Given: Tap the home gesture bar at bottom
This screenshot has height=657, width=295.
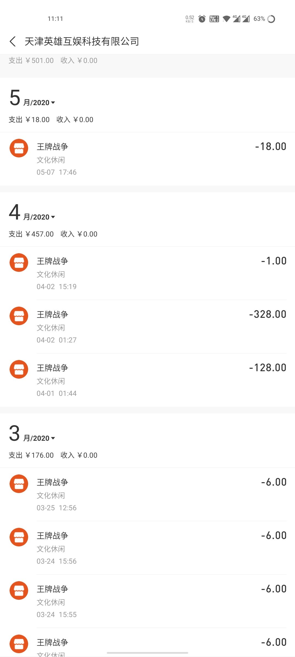Looking at the screenshot, I should coord(147,653).
